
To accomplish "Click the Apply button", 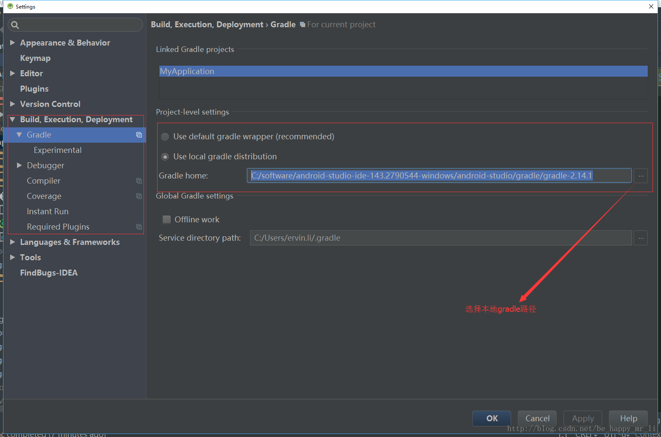I will 583,418.
